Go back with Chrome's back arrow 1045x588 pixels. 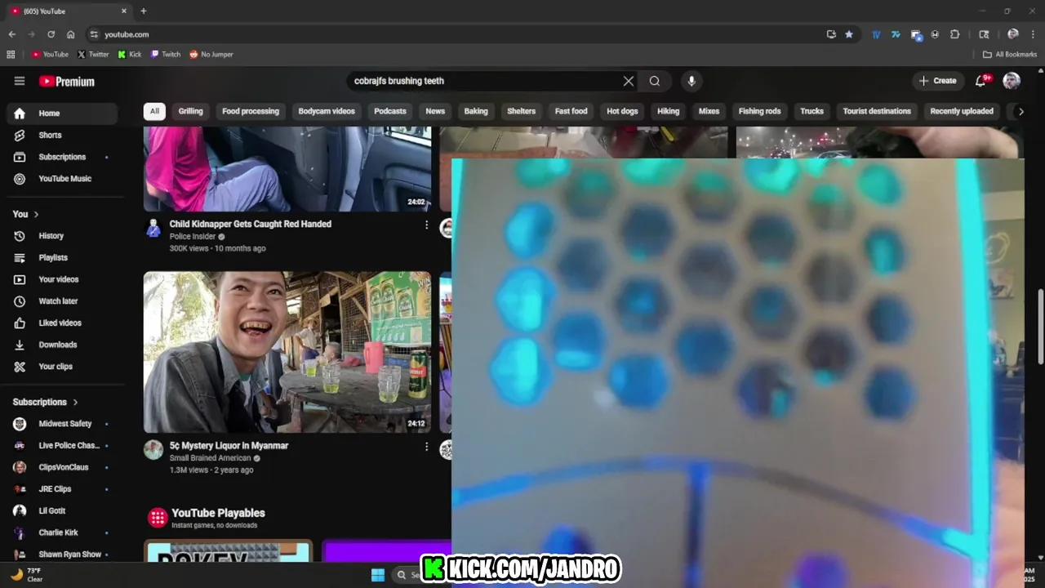click(12, 34)
